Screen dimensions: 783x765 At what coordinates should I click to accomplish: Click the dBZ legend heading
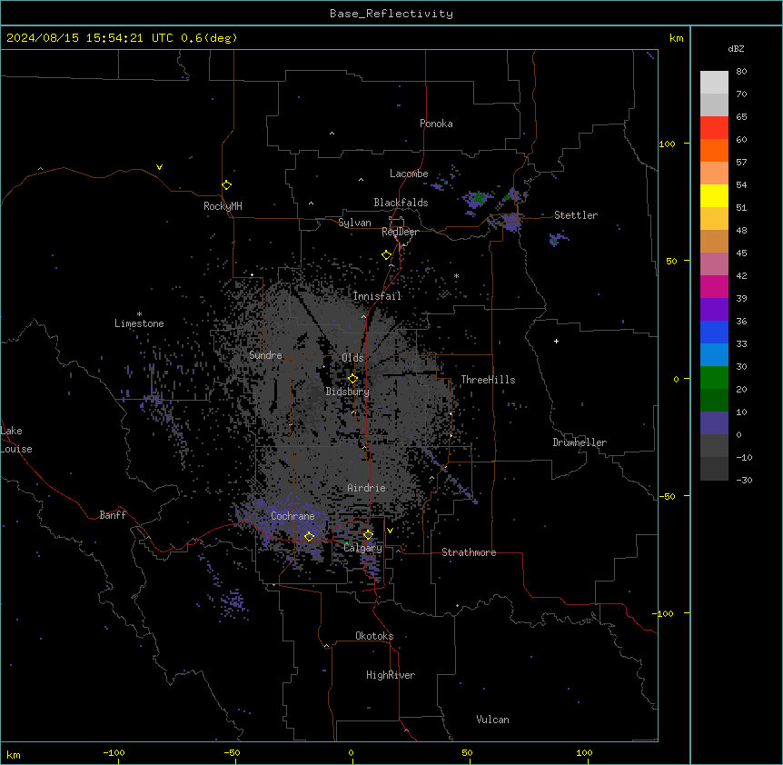pyautogui.click(x=736, y=49)
